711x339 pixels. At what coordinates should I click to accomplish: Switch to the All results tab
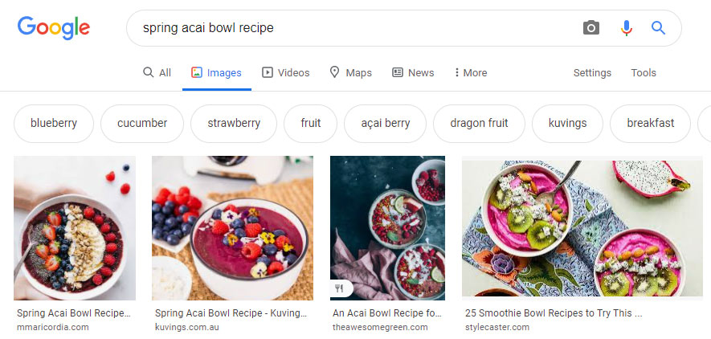157,72
